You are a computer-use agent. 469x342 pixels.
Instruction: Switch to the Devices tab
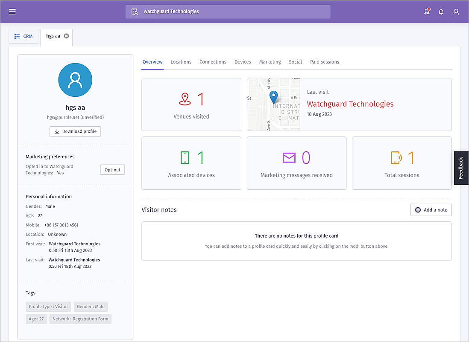point(243,62)
